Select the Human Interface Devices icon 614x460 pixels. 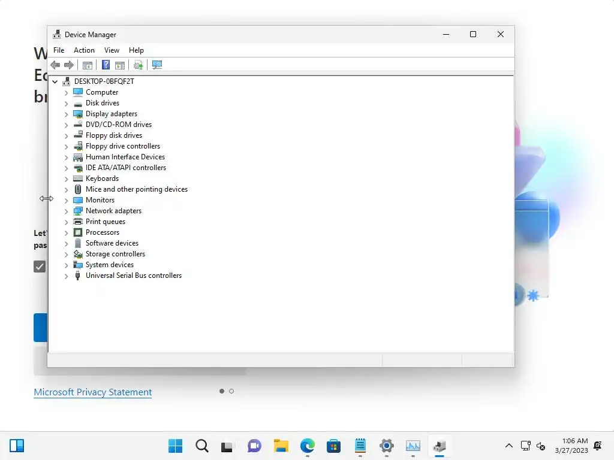point(78,157)
